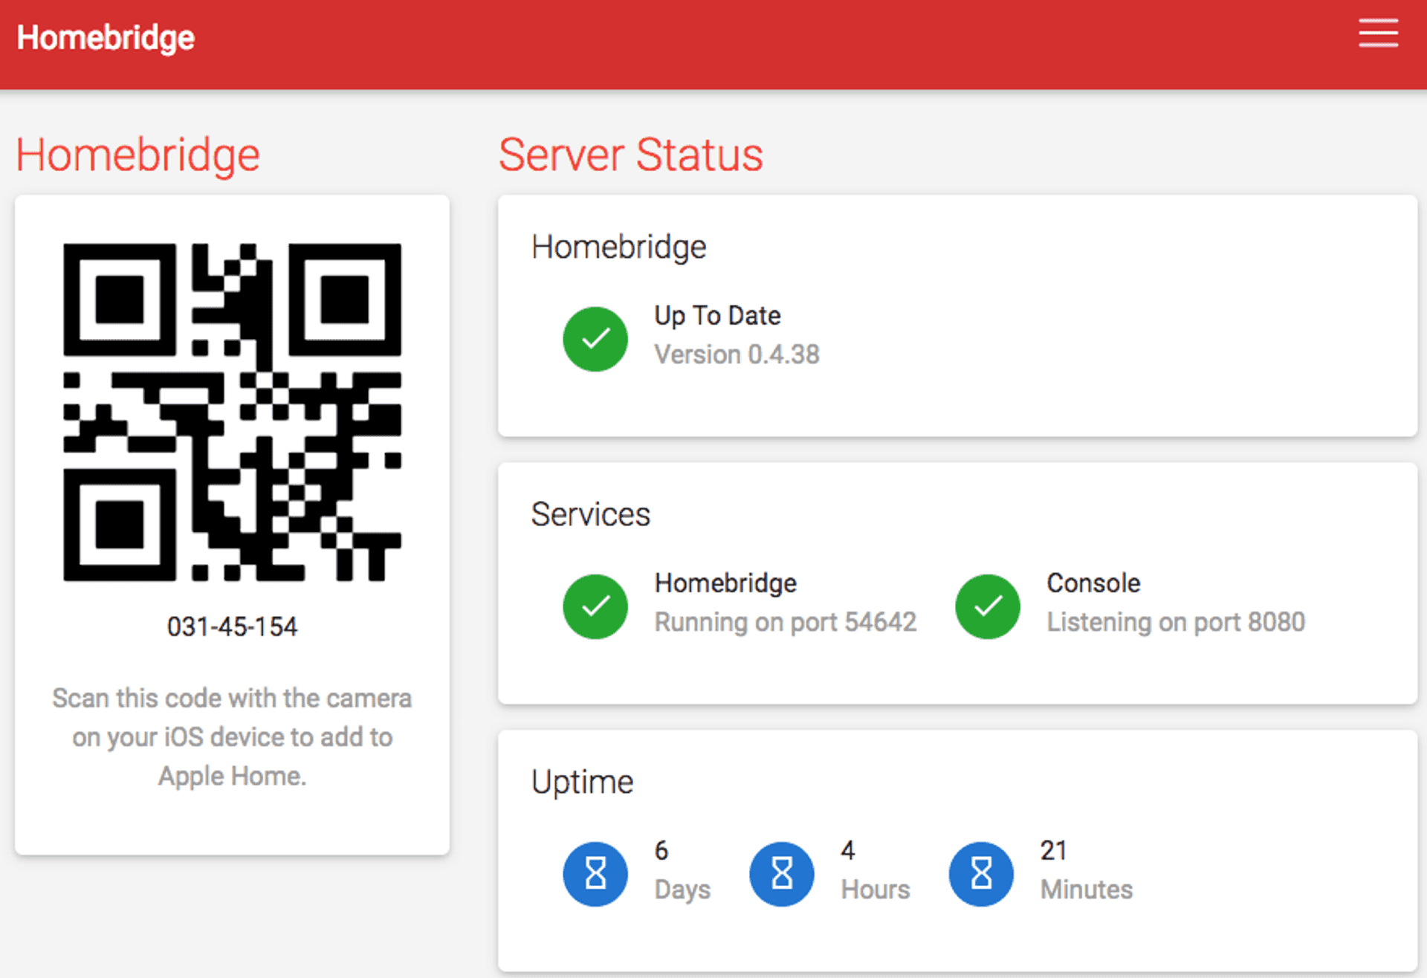Click the red Homebridge section heading
Screen dimensions: 1427x978
pos(137,155)
